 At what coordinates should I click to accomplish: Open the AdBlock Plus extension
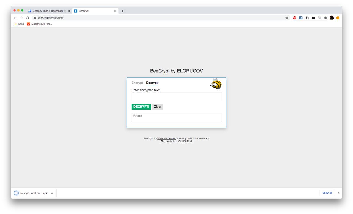(295, 18)
